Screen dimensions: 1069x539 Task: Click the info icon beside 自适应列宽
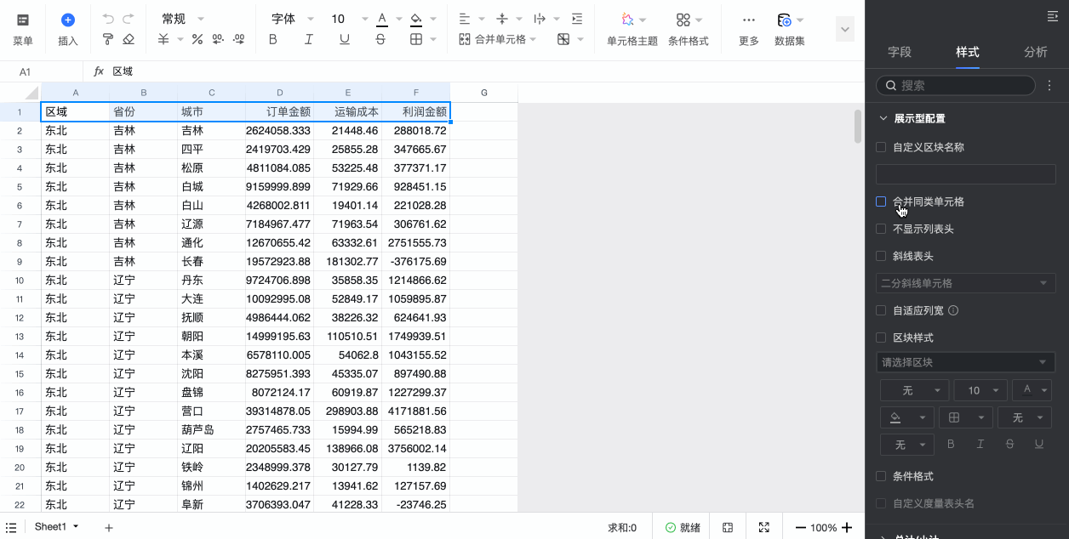[953, 310]
